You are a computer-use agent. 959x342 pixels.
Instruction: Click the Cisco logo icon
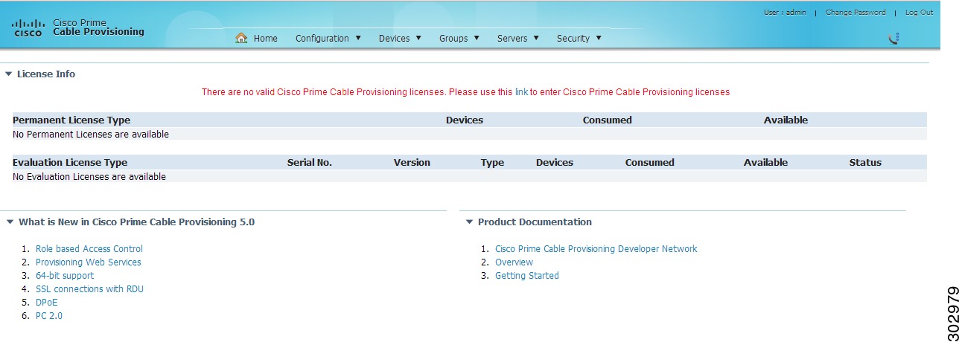28,28
